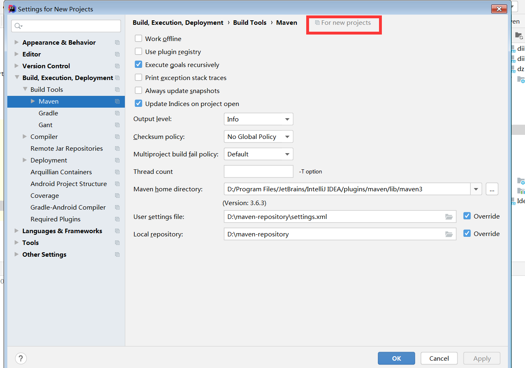525x368 pixels.
Task: Open Multiproject build fail policy dropdown
Action: pyautogui.click(x=258, y=154)
